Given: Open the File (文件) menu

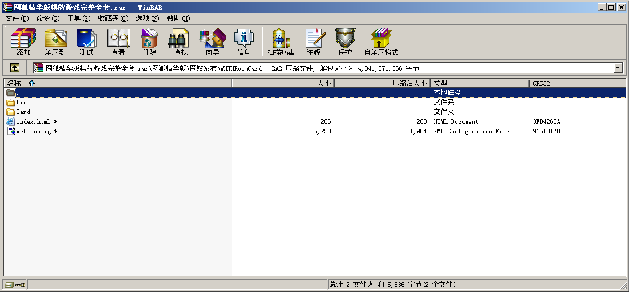Looking at the screenshot, I should [17, 18].
